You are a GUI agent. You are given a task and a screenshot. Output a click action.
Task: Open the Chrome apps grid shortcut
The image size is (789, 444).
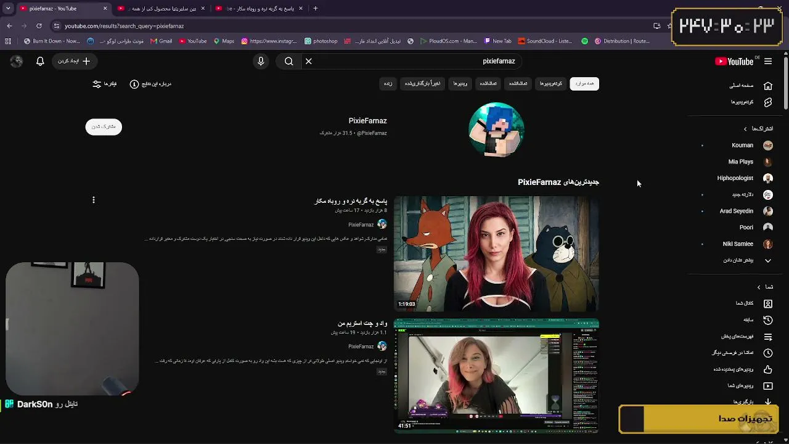(8, 41)
